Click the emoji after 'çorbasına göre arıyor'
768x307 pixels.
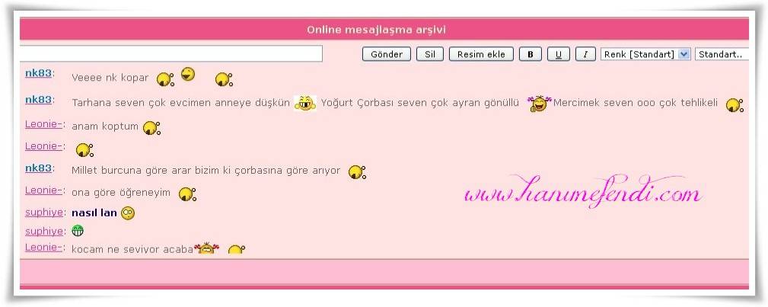pyautogui.click(x=357, y=171)
